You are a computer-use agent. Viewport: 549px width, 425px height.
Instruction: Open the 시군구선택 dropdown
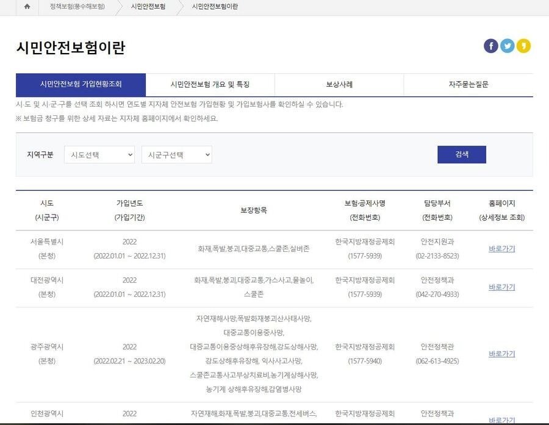[x=177, y=155]
